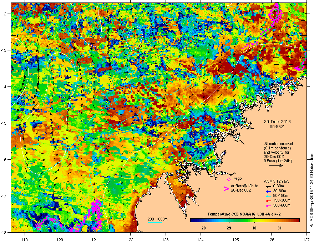Click the magenta Argo circle marker in legend
Screen dimensions: 314x243
pos(229,179)
